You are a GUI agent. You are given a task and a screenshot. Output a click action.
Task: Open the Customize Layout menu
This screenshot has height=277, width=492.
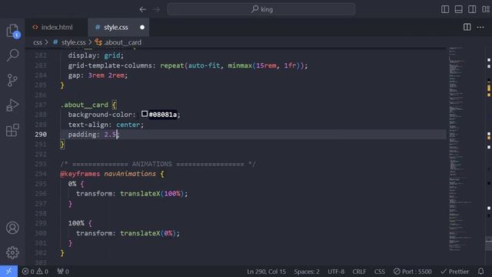(485, 9)
